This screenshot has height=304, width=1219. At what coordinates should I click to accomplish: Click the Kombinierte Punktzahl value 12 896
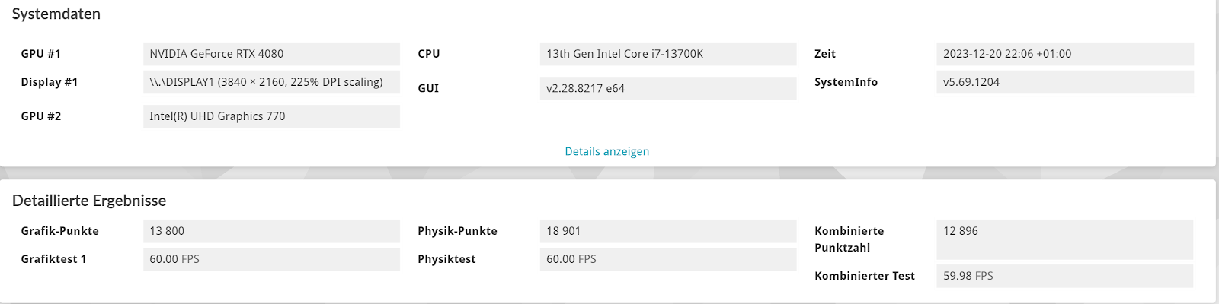tap(1065, 239)
